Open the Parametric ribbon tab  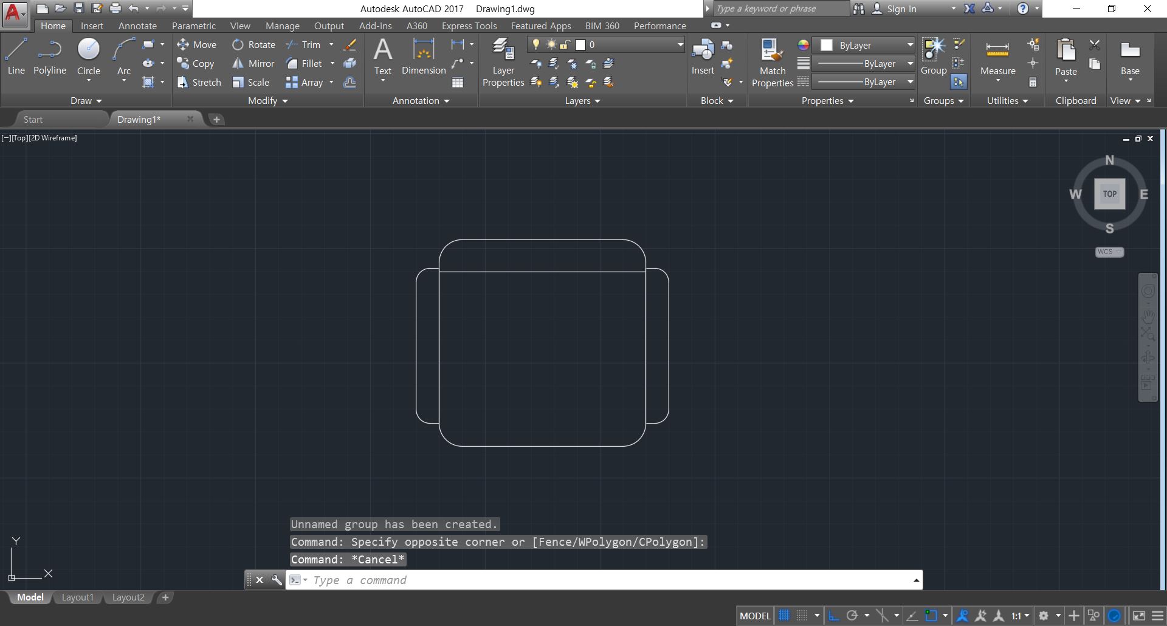point(193,26)
